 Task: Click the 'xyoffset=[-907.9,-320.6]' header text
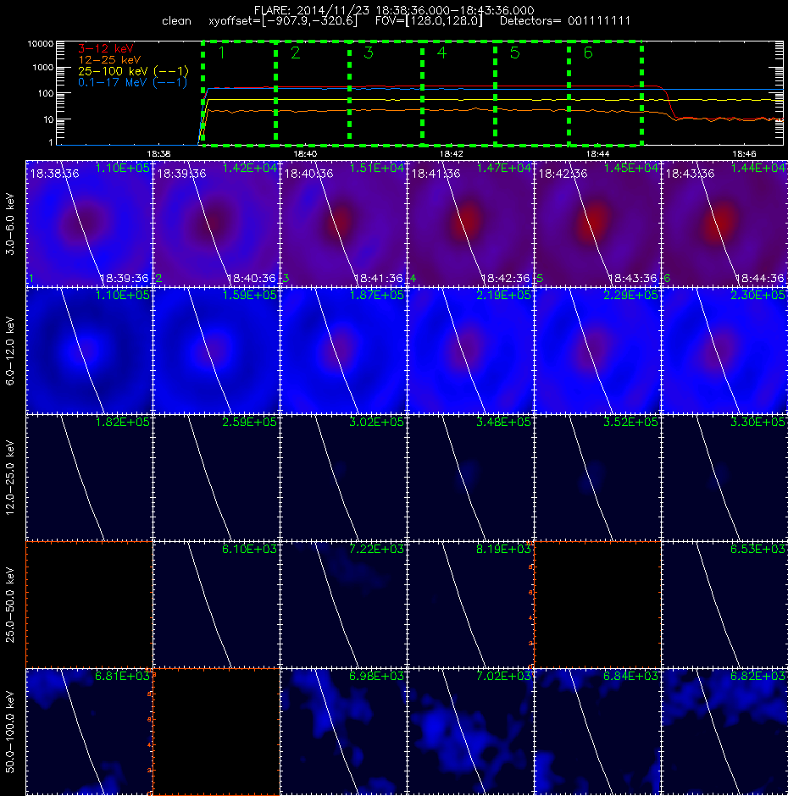(x=283, y=21)
